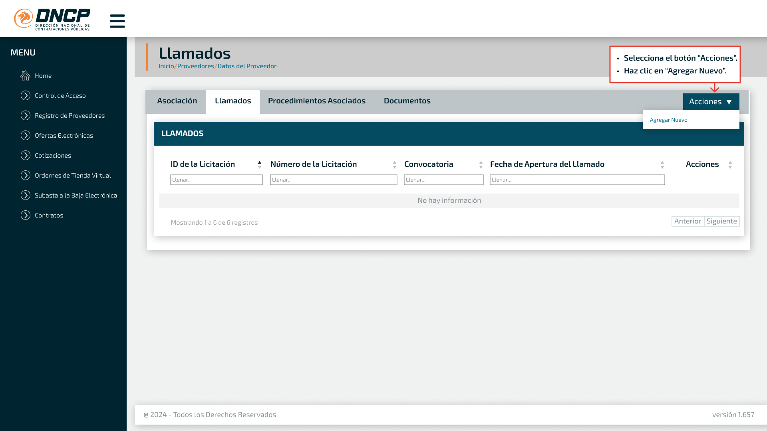Sort the Acciones column arrows
Image resolution: width=767 pixels, height=431 pixels.
coord(730,164)
